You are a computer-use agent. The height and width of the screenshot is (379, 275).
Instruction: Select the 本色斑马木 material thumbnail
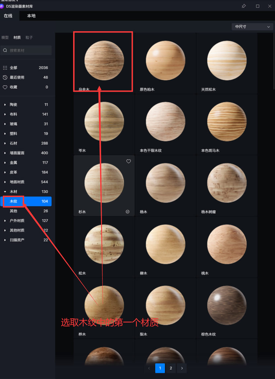(227, 121)
